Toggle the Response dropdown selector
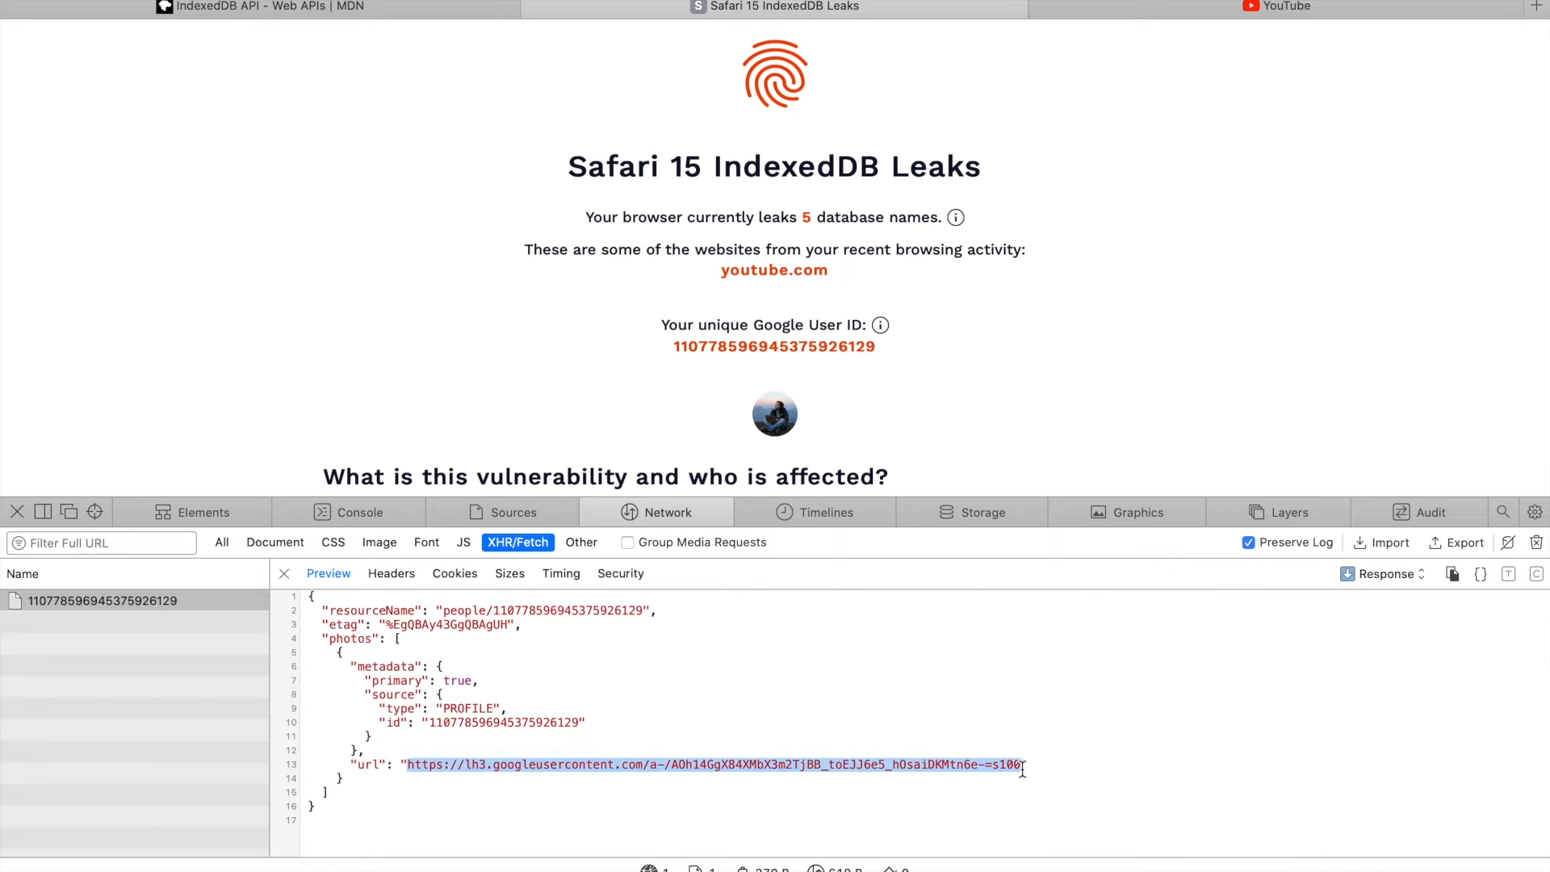Viewport: 1550px width, 872px height. point(1389,572)
